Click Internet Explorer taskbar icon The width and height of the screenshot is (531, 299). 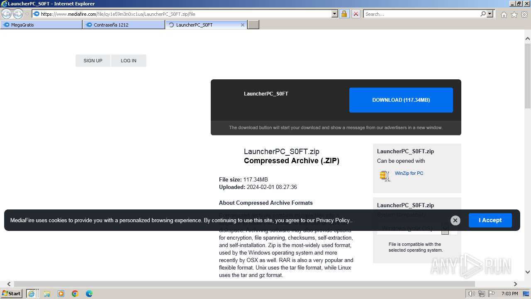(x=31, y=294)
